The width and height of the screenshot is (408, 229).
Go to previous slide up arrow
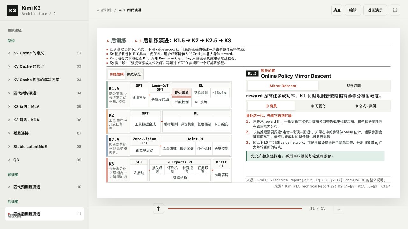158,209
